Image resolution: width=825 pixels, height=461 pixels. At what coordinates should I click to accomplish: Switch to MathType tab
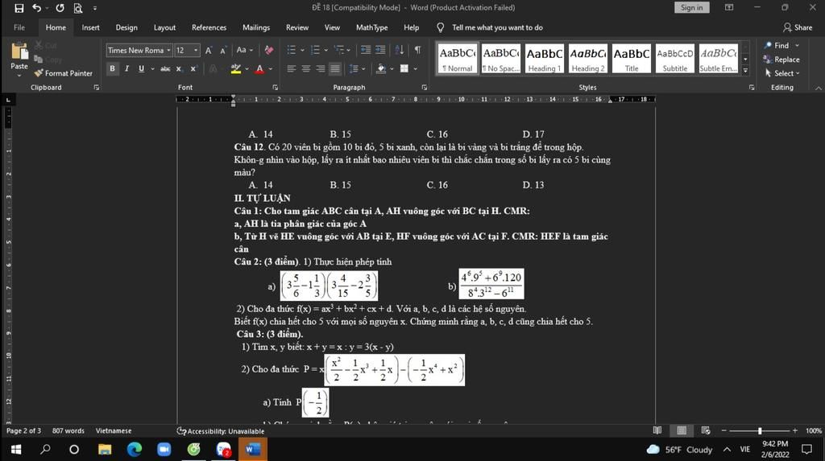[x=371, y=27]
